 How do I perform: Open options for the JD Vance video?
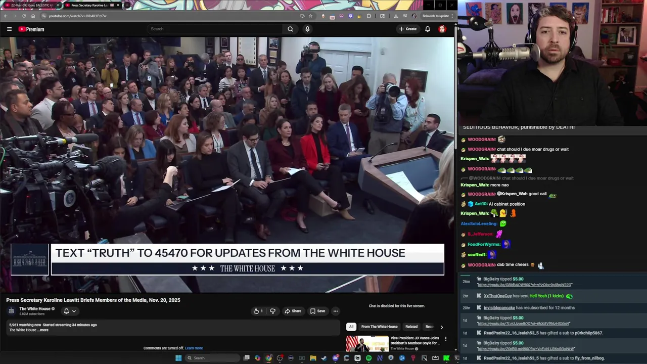(445, 338)
